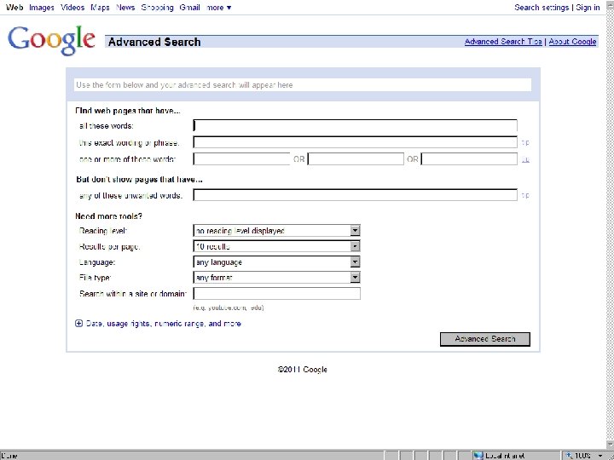Open the Advanced Search Tips link
This screenshot has height=460, width=614.
[x=503, y=42]
